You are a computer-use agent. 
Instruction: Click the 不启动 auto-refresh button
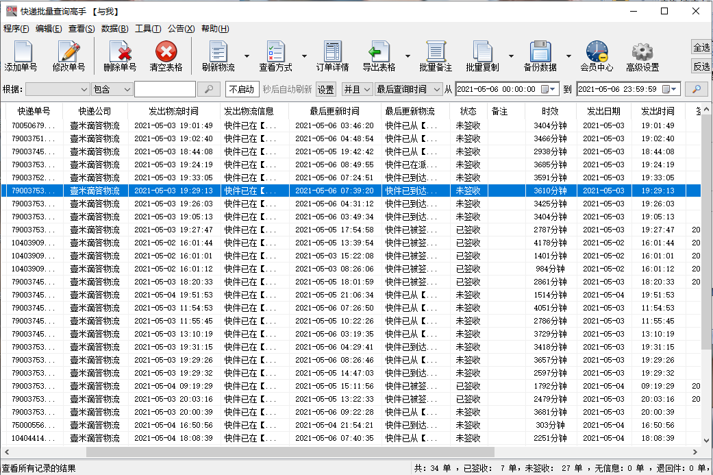[x=242, y=89]
